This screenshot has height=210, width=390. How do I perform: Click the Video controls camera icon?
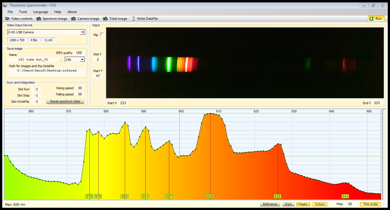tap(7, 19)
